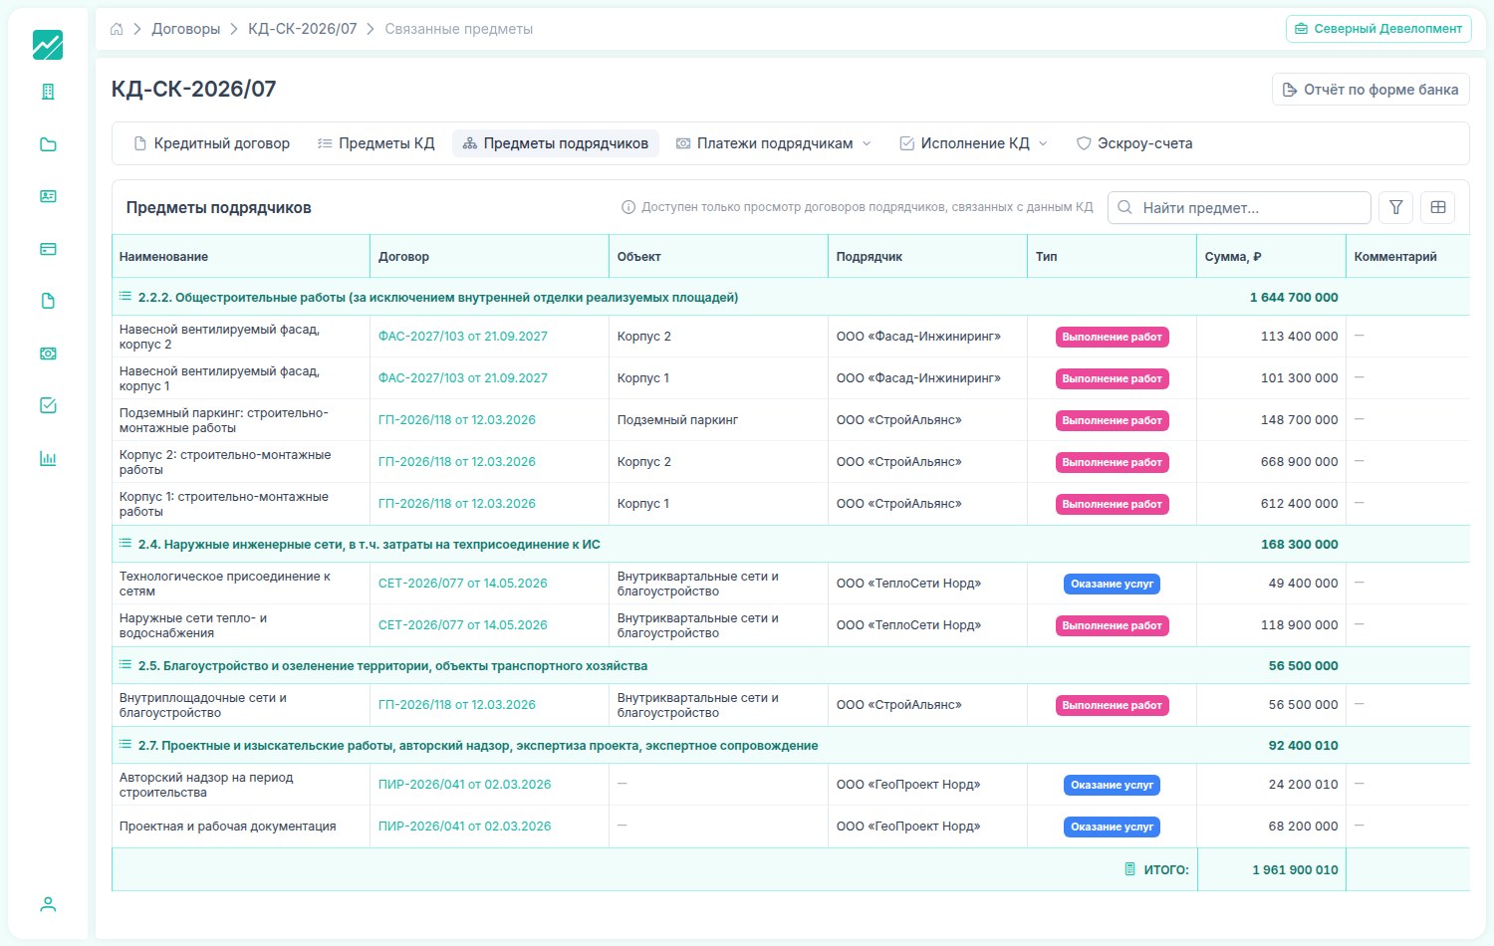Click the Оказание услуг badge for Проектная документация
Viewport: 1494px width, 946px height.
click(1112, 828)
